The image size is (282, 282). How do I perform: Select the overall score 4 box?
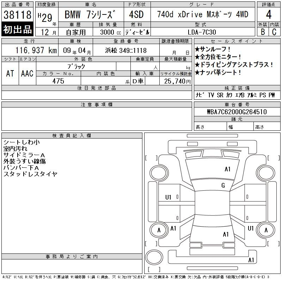coord(268,15)
